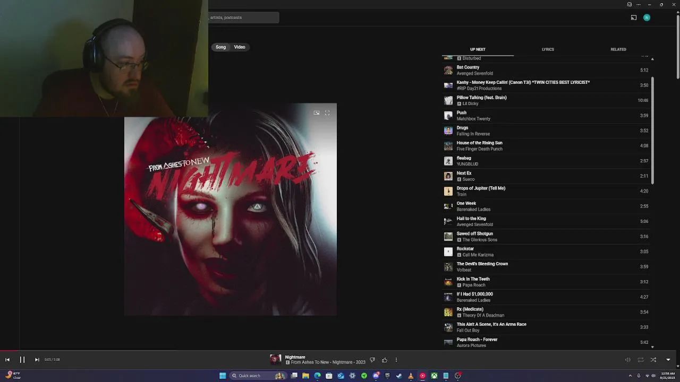Play Bat Country from the queue
Viewport: 680px width, 382px height.
(x=546, y=70)
